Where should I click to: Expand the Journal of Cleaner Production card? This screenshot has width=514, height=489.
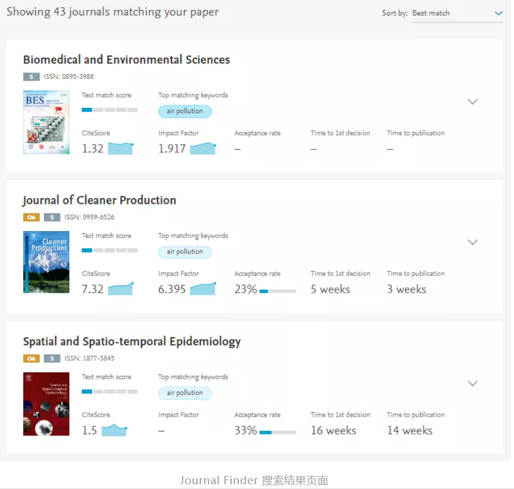click(x=473, y=242)
